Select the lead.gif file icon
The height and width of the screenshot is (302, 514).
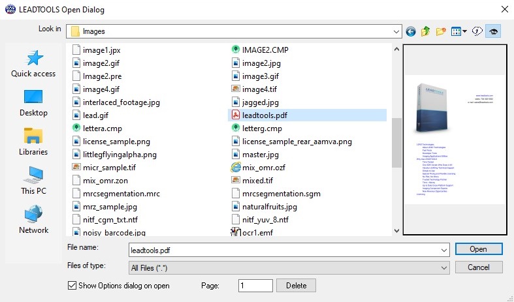pyautogui.click(x=76, y=115)
